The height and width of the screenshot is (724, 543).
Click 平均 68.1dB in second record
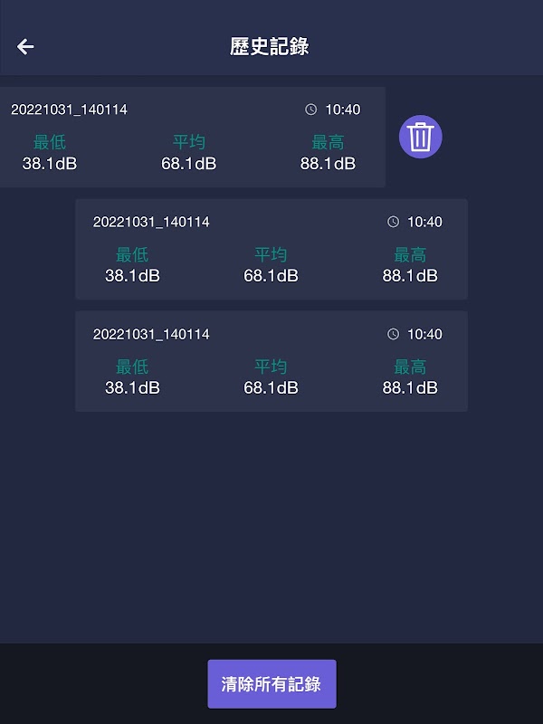pyautogui.click(x=271, y=265)
